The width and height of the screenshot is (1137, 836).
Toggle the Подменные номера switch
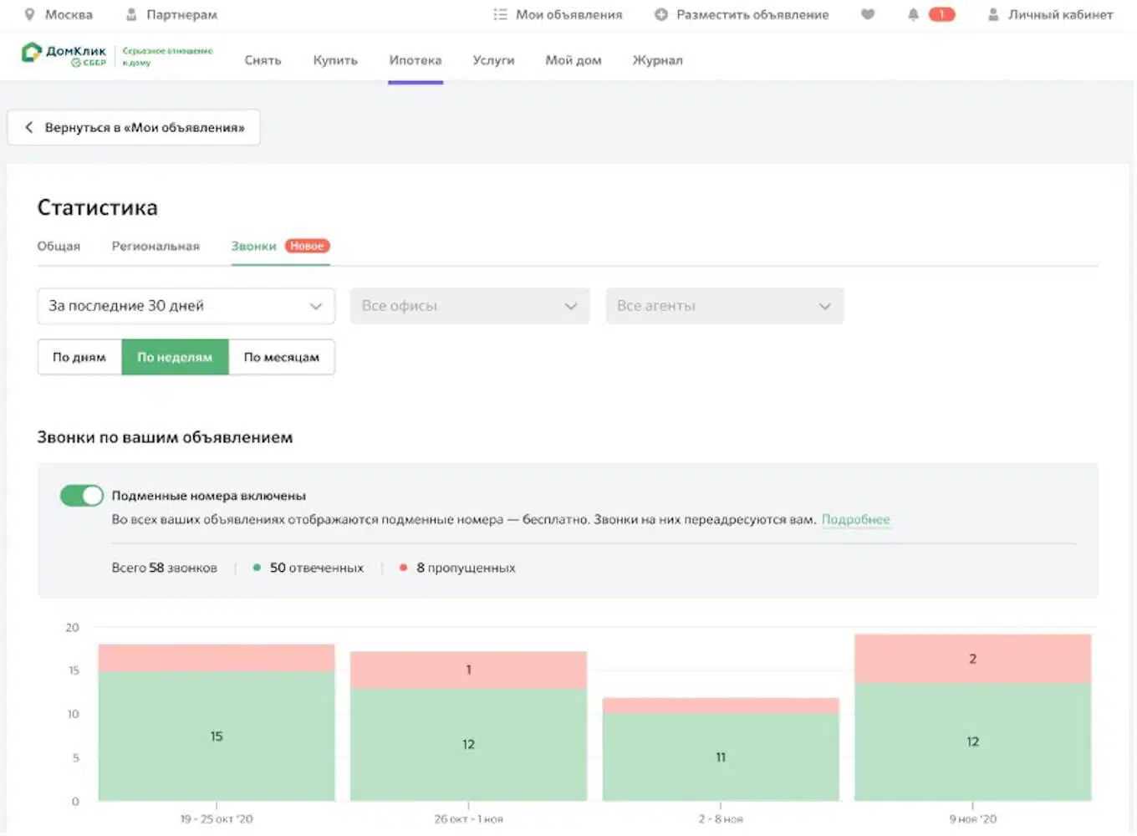pyautogui.click(x=81, y=496)
